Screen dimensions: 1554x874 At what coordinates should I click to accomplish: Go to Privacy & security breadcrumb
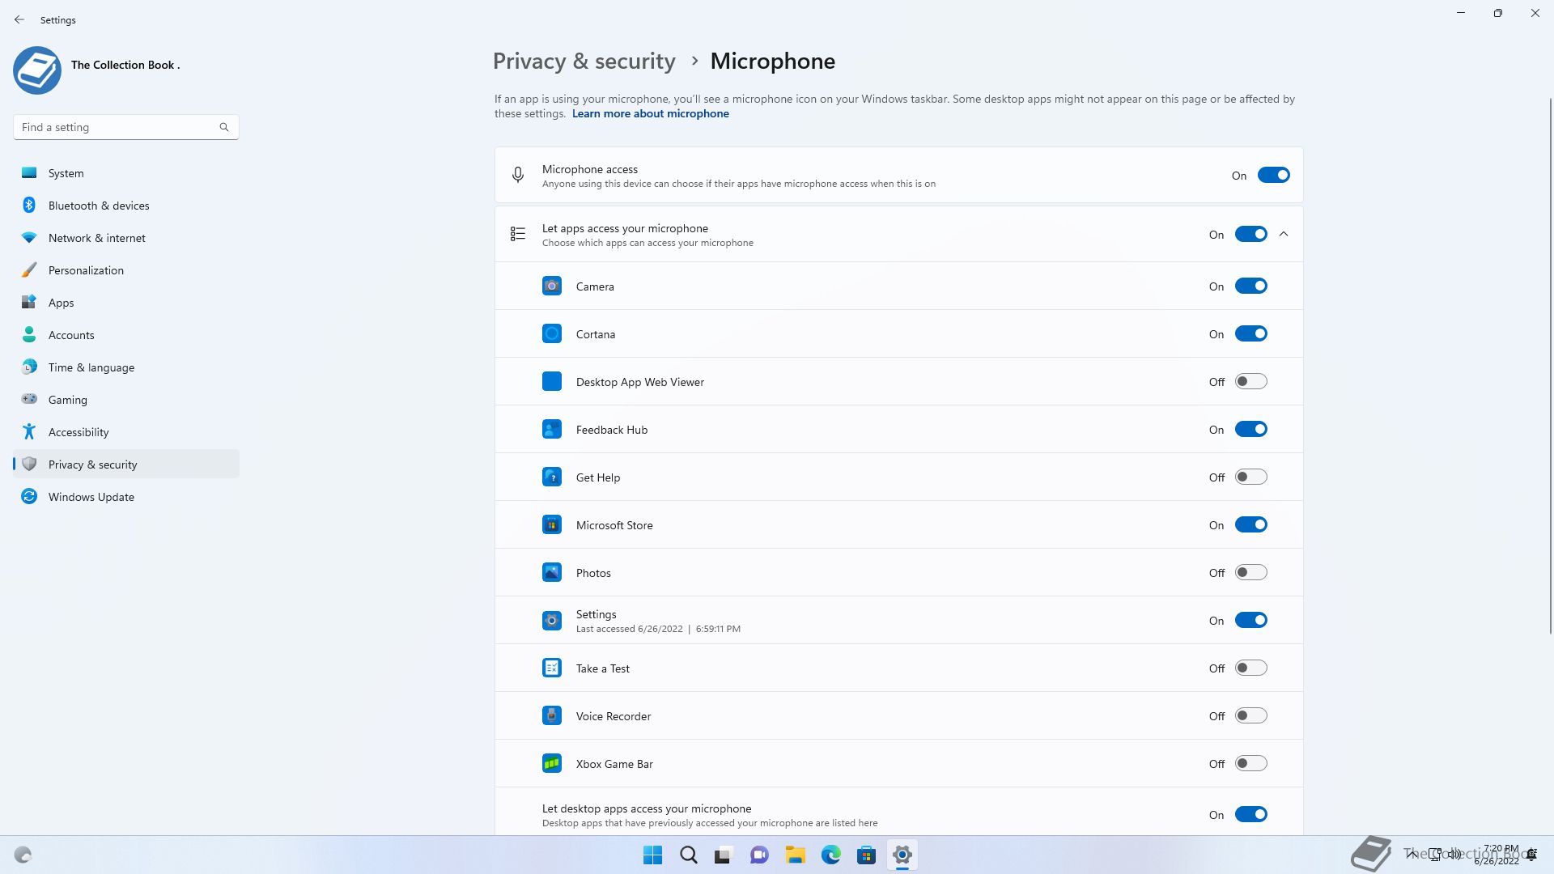[584, 62]
